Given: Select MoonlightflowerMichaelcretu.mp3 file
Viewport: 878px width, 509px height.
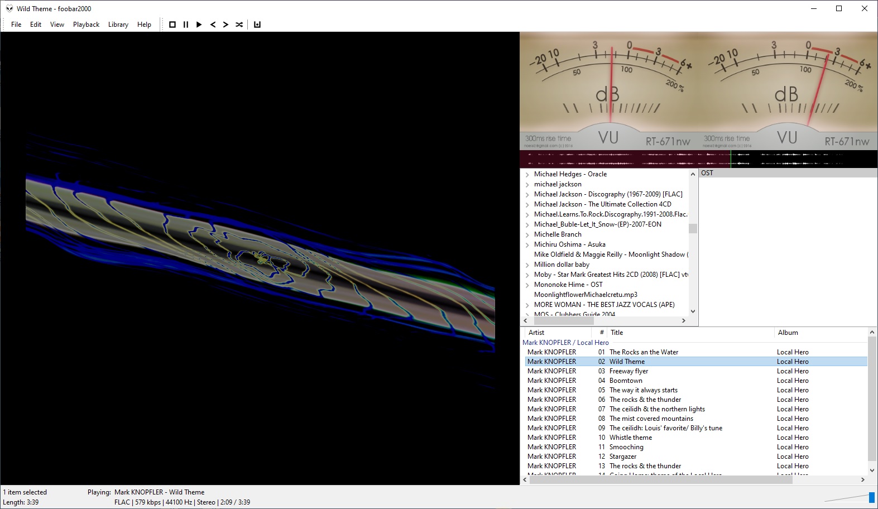Looking at the screenshot, I should coord(586,295).
